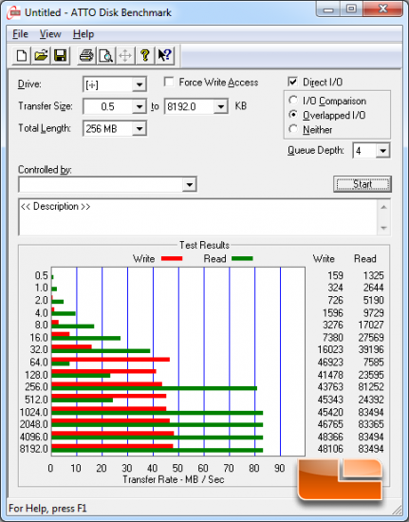The height and width of the screenshot is (522, 409).
Task: Click the move crosshair toolbar icon
Action: click(x=125, y=55)
